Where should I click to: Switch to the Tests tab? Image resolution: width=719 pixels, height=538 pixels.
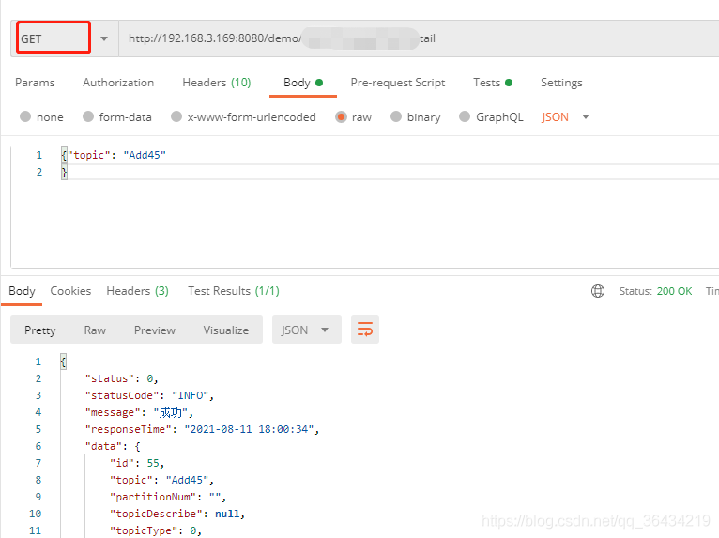(x=493, y=83)
